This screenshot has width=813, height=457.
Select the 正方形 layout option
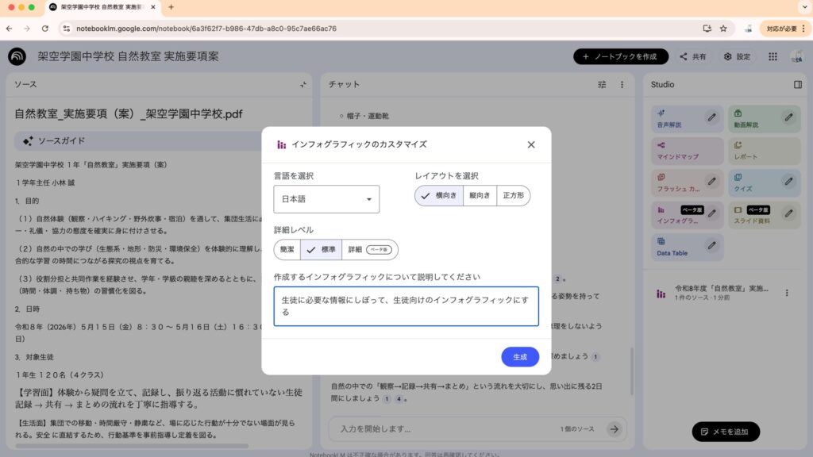(513, 195)
